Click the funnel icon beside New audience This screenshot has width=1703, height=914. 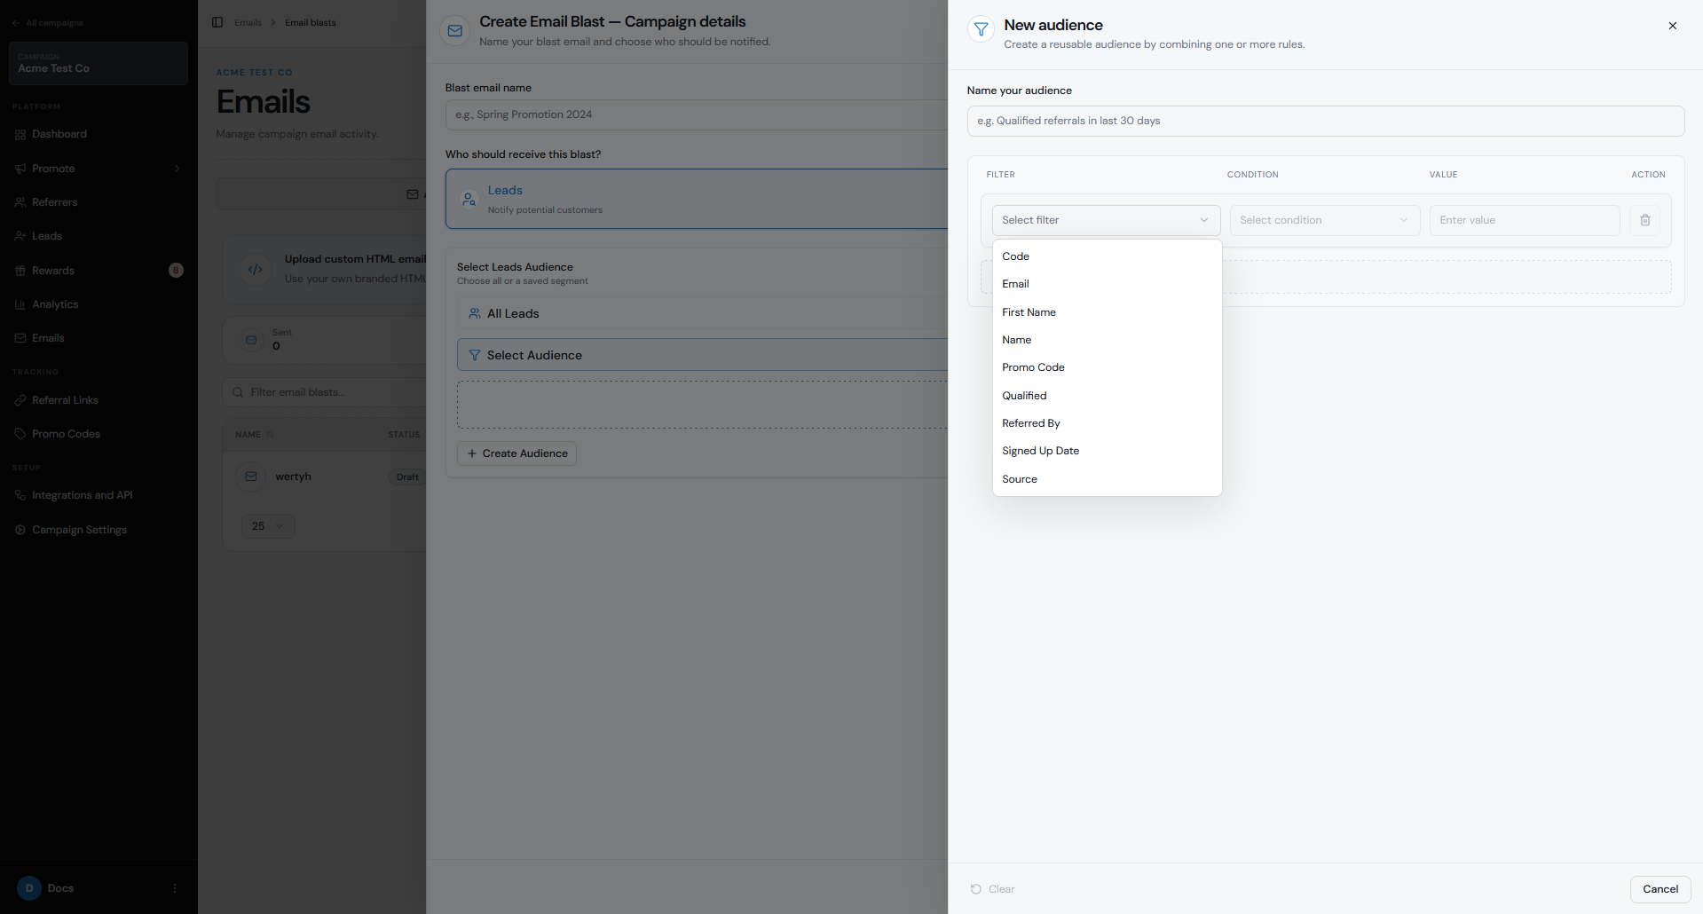click(981, 29)
